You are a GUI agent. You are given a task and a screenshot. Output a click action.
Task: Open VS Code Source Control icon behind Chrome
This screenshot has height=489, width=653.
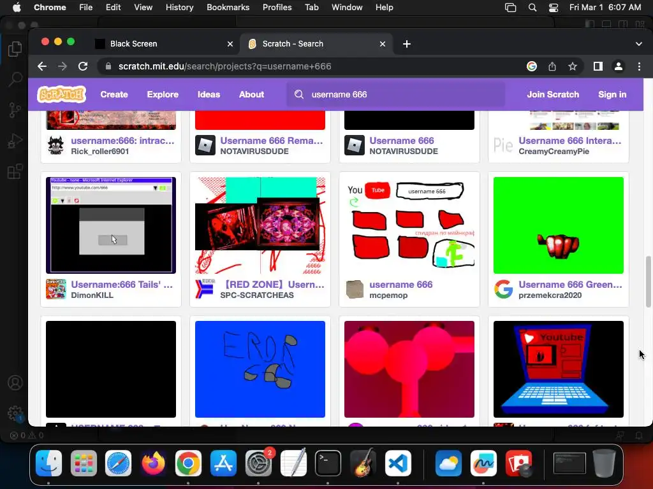15,110
